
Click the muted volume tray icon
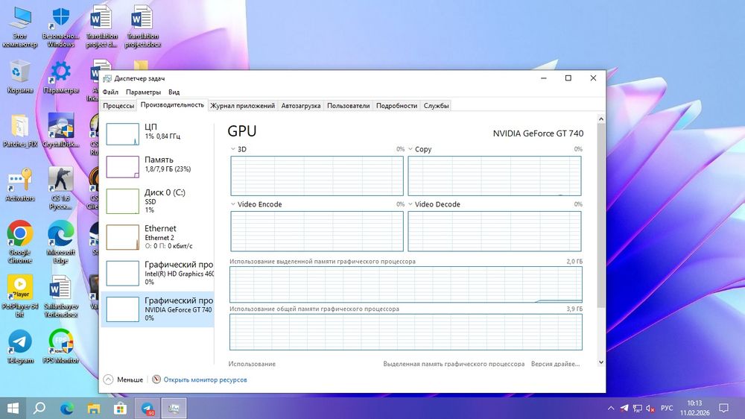tap(650, 408)
